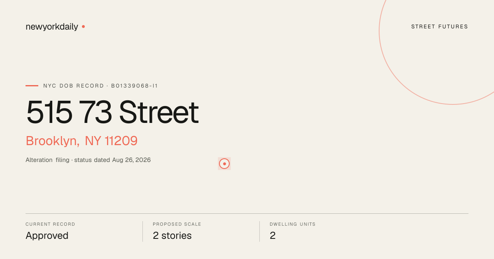Image resolution: width=494 pixels, height=259 pixels.
Task: Click the horizontal rule above the stats row
Action: [x=247, y=213]
